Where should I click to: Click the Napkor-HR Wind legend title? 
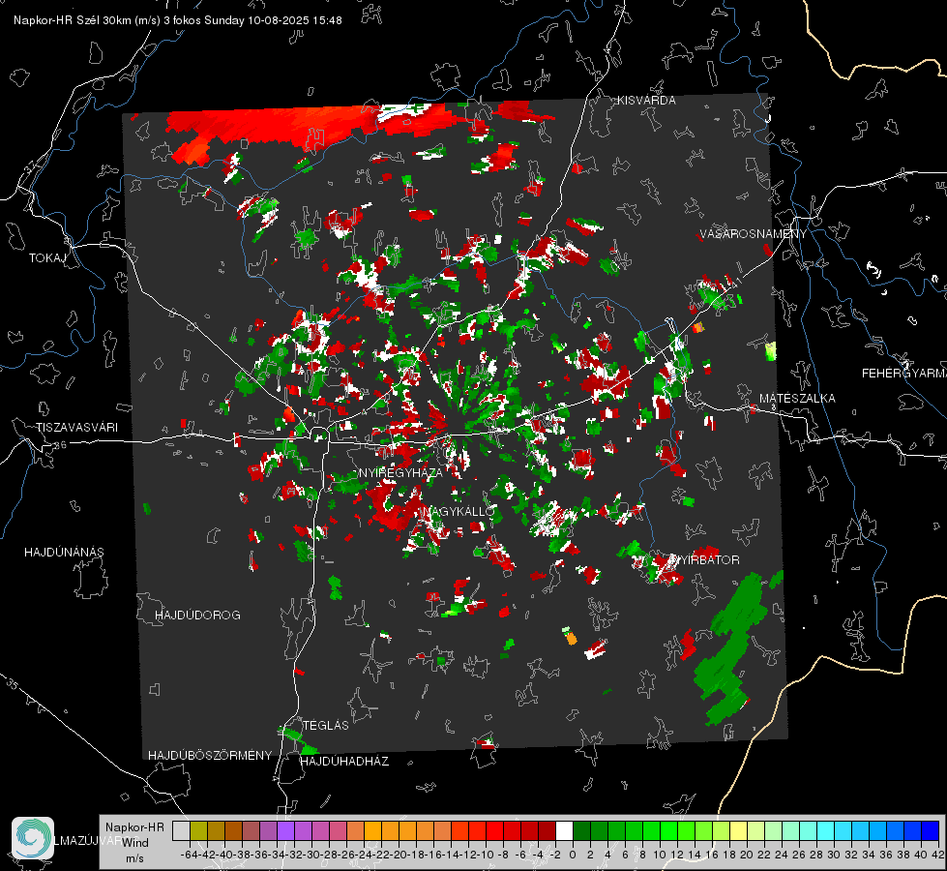pos(134,835)
